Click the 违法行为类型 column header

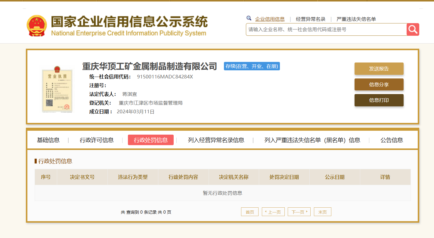(133, 177)
